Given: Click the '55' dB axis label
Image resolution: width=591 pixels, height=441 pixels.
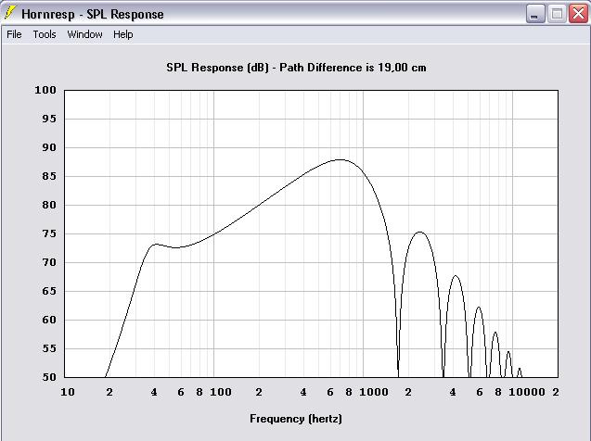Looking at the screenshot, I should tap(49, 348).
